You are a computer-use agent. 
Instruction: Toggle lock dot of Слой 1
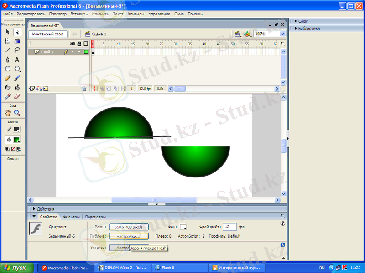tap(79, 52)
